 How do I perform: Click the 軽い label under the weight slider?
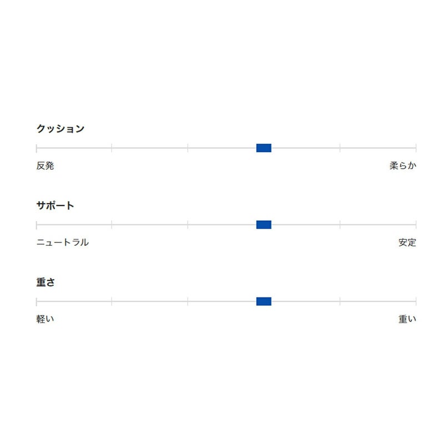(x=45, y=319)
